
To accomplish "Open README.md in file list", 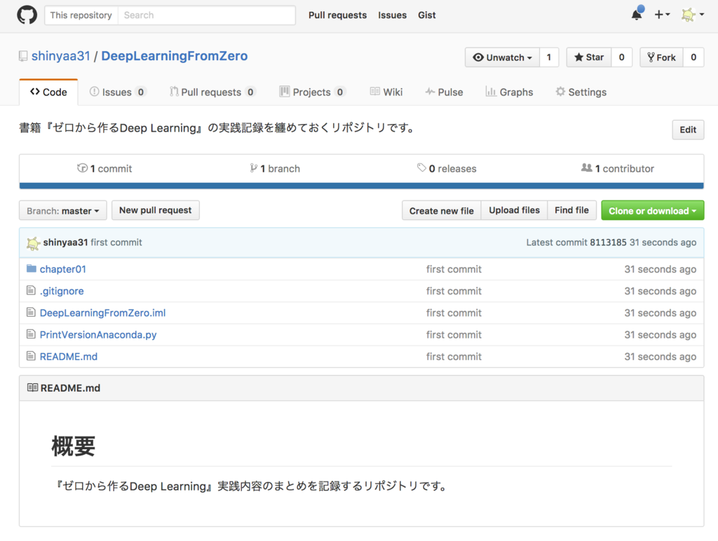I will click(69, 357).
